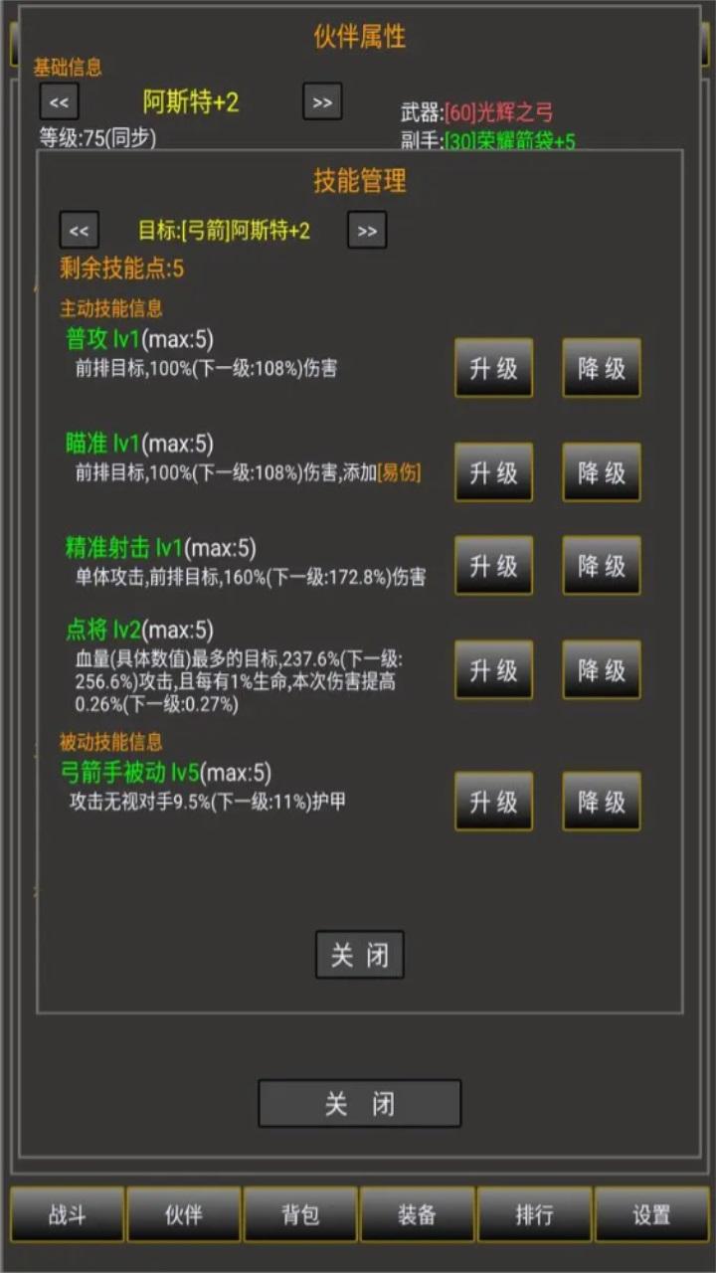Image resolution: width=716 pixels, height=1273 pixels.
Task: Switch to next skill target with >> in 技能管理
Action: point(367,231)
